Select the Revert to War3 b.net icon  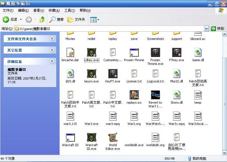coord(155,95)
